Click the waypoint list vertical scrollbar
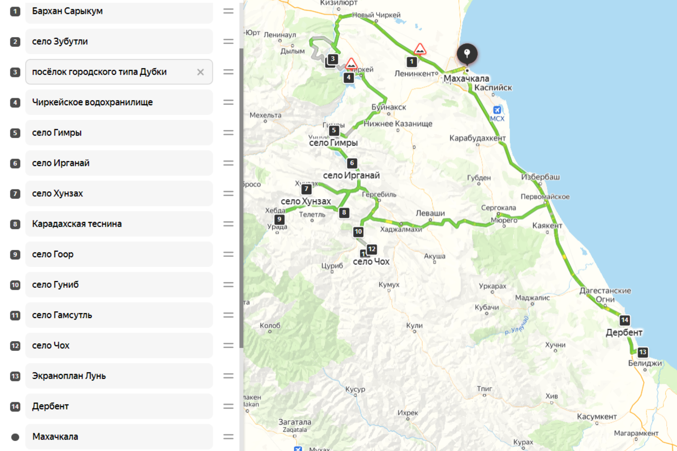The image size is (677, 451). pos(241,197)
